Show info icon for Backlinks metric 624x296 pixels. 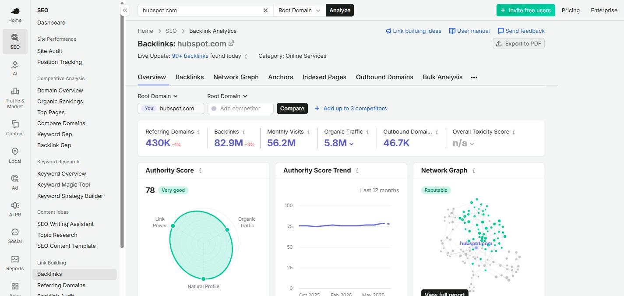pyautogui.click(x=244, y=132)
